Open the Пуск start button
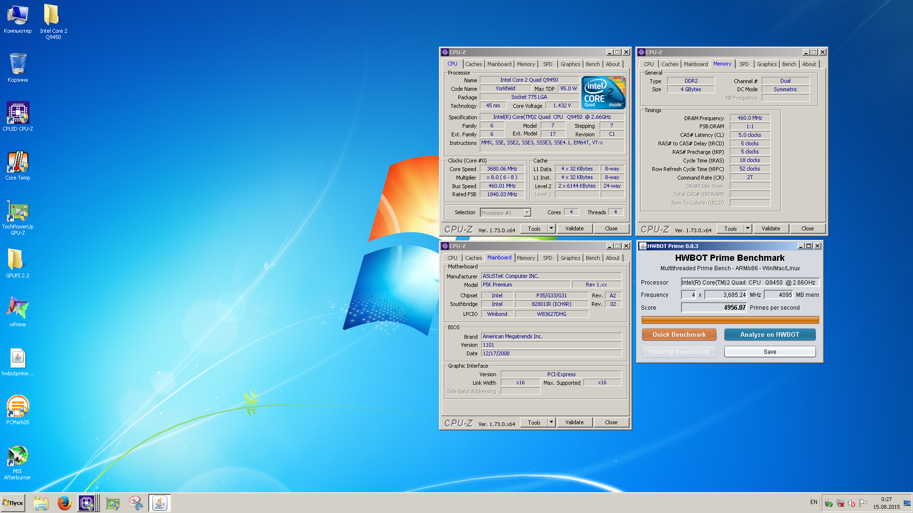This screenshot has width=913, height=513. [13, 503]
